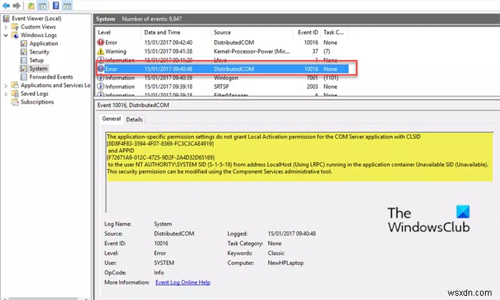Image resolution: width=500 pixels, height=300 pixels.
Task: Click the Saved Logs folder icon
Action: click(15, 94)
